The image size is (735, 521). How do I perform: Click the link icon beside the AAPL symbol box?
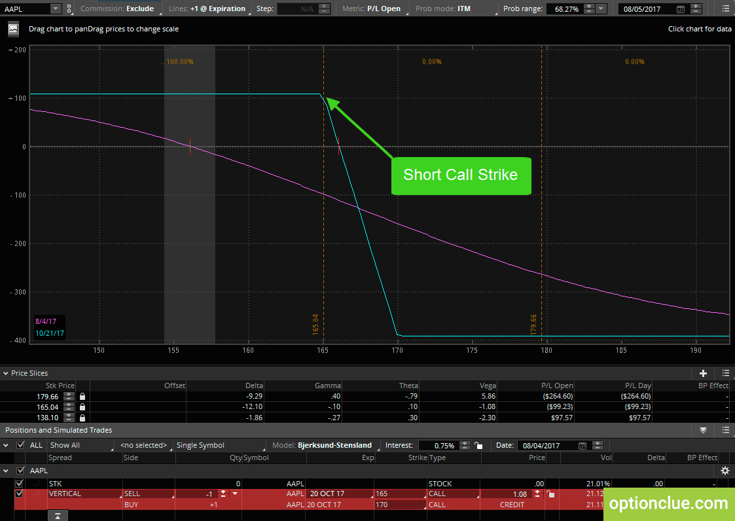pos(69,9)
